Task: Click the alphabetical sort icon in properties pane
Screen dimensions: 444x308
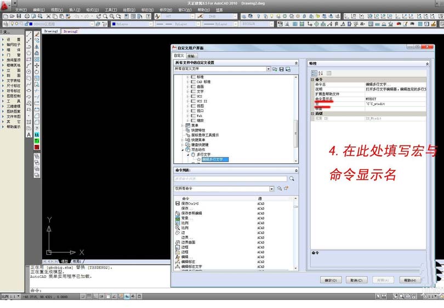Action: tap(321, 73)
